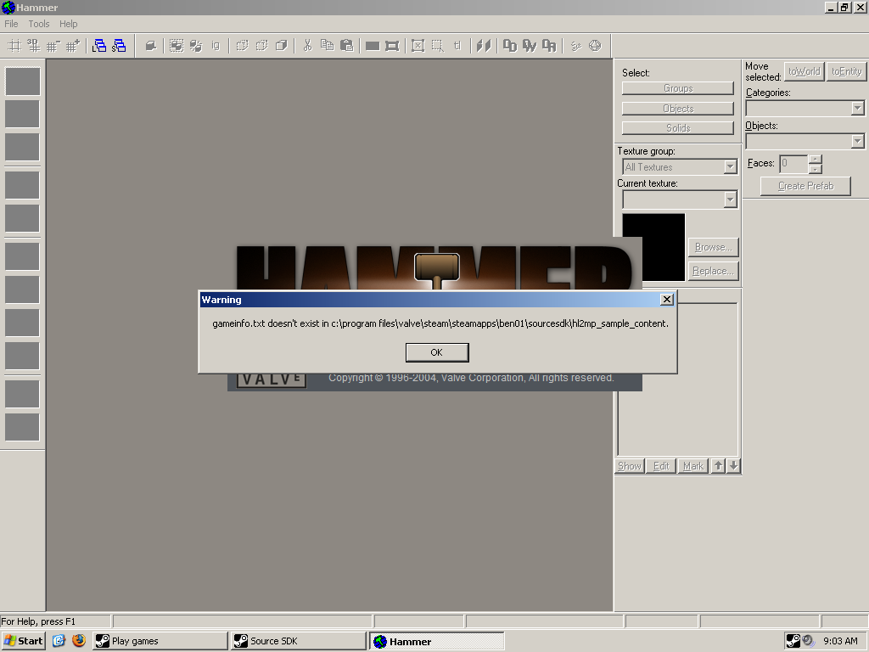Click the Edit visgroup button
The image size is (869, 652).
pyautogui.click(x=661, y=466)
